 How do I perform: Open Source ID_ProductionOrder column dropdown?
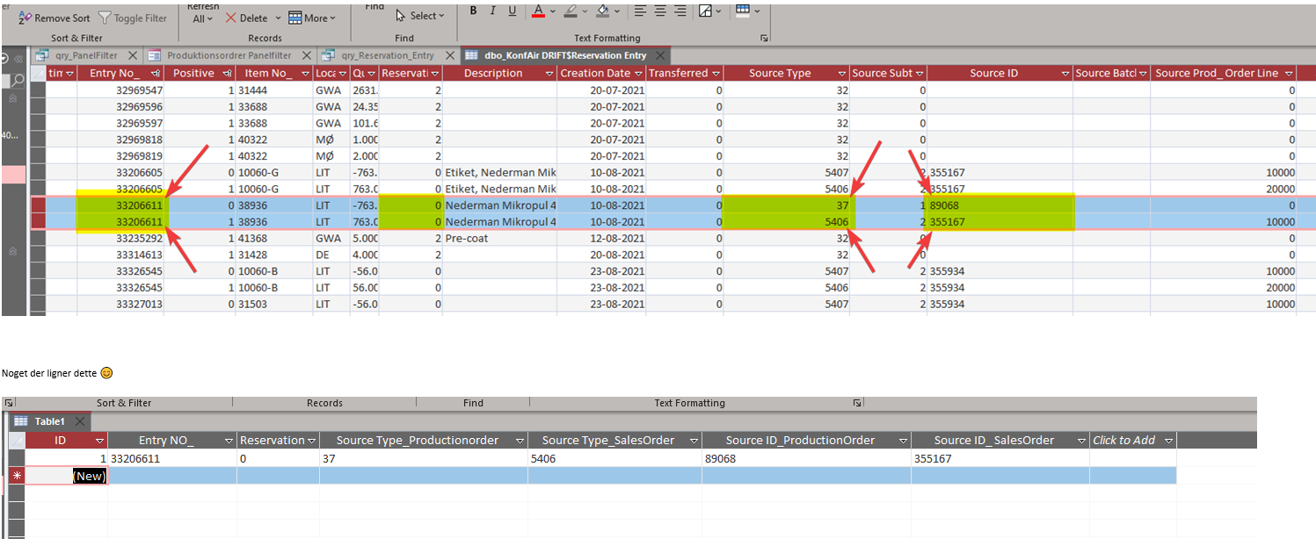coord(904,441)
